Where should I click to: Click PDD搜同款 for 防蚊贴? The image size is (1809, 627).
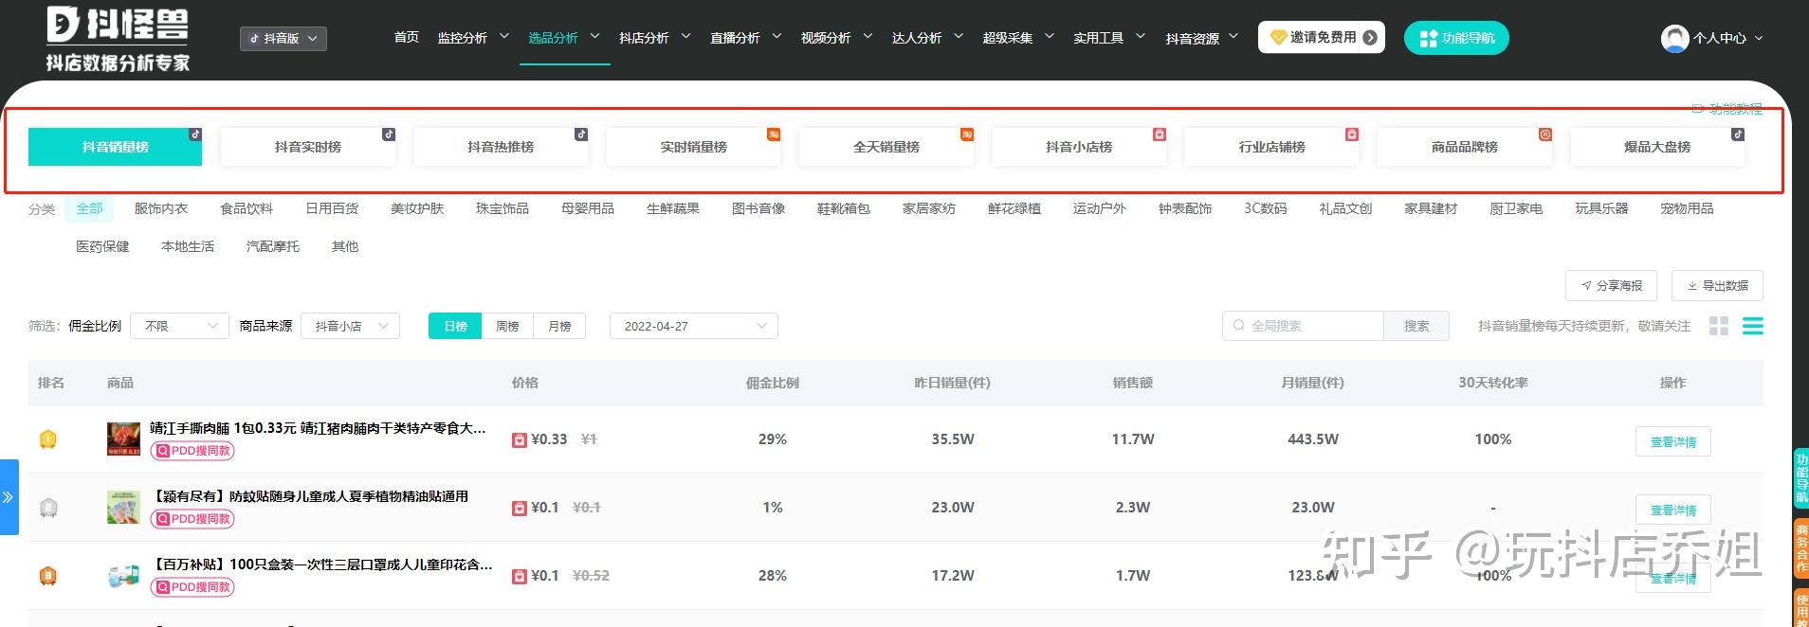pos(192,519)
